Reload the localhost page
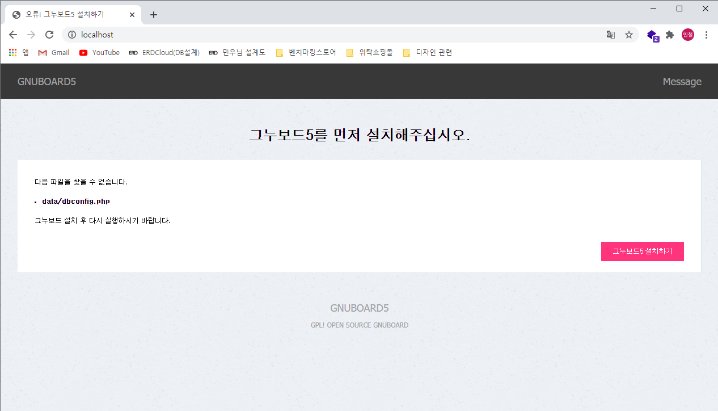Viewport: 718px width, 411px height. click(x=49, y=35)
